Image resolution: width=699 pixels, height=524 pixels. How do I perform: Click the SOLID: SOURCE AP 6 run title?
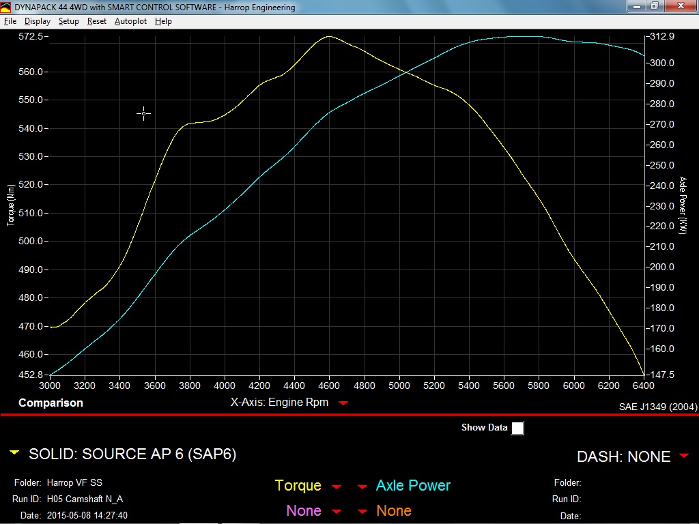click(132, 454)
